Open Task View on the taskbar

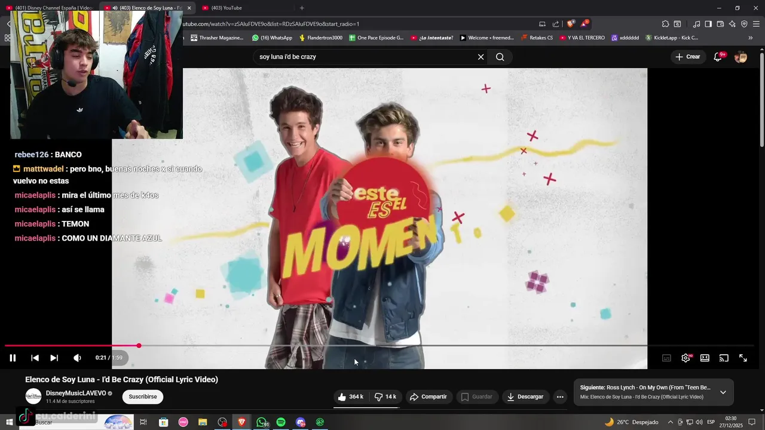click(143, 422)
